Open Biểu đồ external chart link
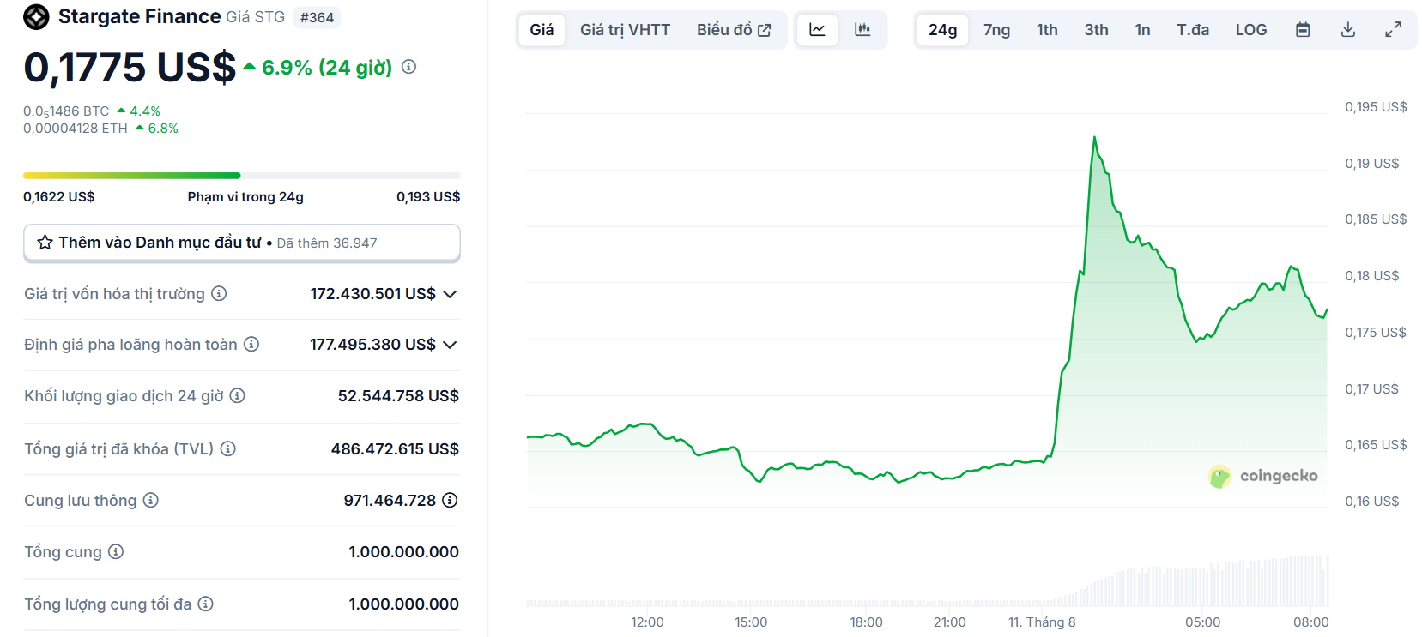This screenshot has height=637, width=1422. pyautogui.click(x=734, y=30)
